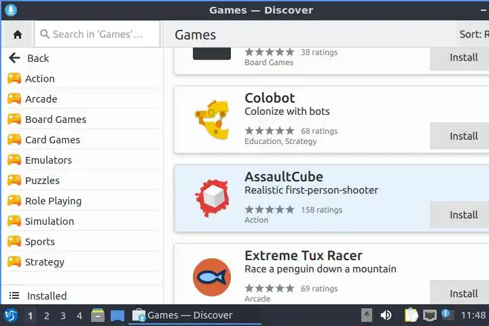Image resolution: width=489 pixels, height=326 pixels.
Task: Click the AssaultCube star rating
Action: (270, 209)
